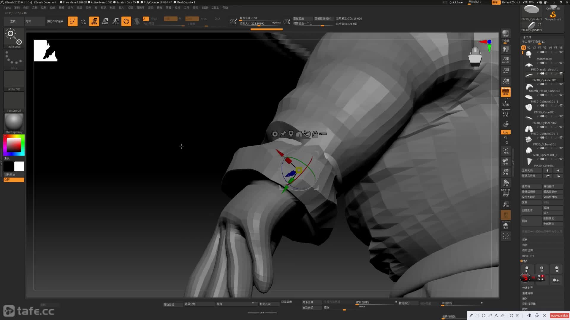Click the Zoom2D button

[506, 60]
